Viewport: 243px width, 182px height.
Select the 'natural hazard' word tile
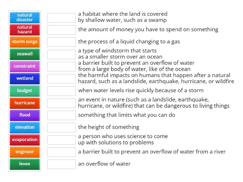25,30
